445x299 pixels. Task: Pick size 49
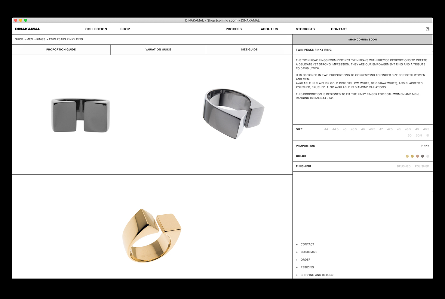417,129
